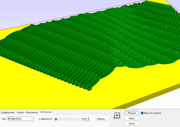Decrease Z adjustment with the down arrow
The width and height of the screenshot is (180, 127).
coord(89,120)
